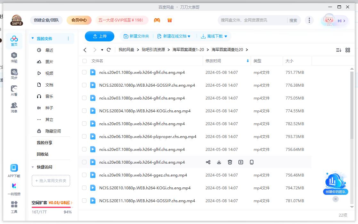Image resolution: width=358 pixels, height=224 pixels.
Task: Check the checkbox for NCIS.S20E04
Action: click(x=84, y=111)
